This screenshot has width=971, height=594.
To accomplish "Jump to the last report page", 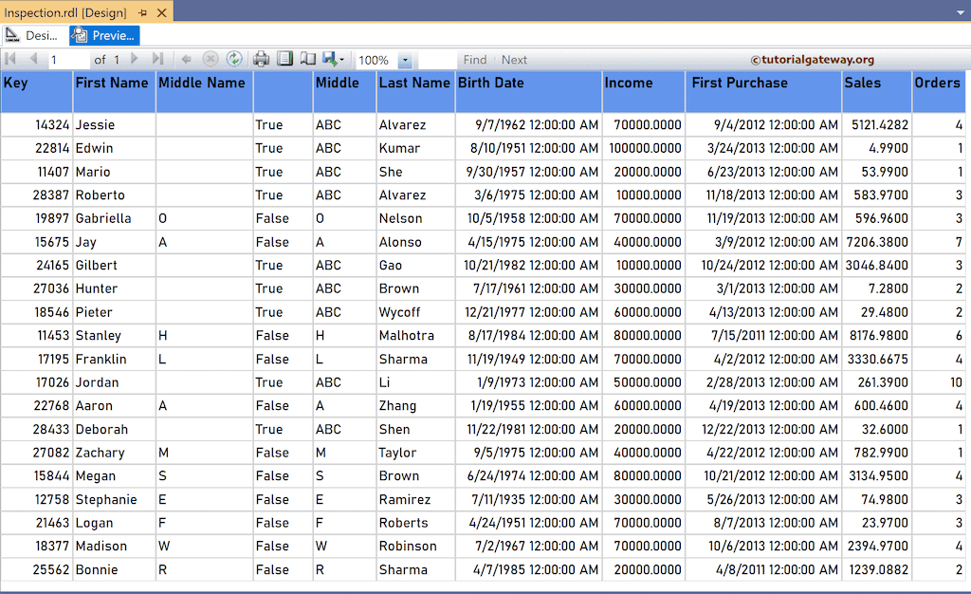I will 156,59.
